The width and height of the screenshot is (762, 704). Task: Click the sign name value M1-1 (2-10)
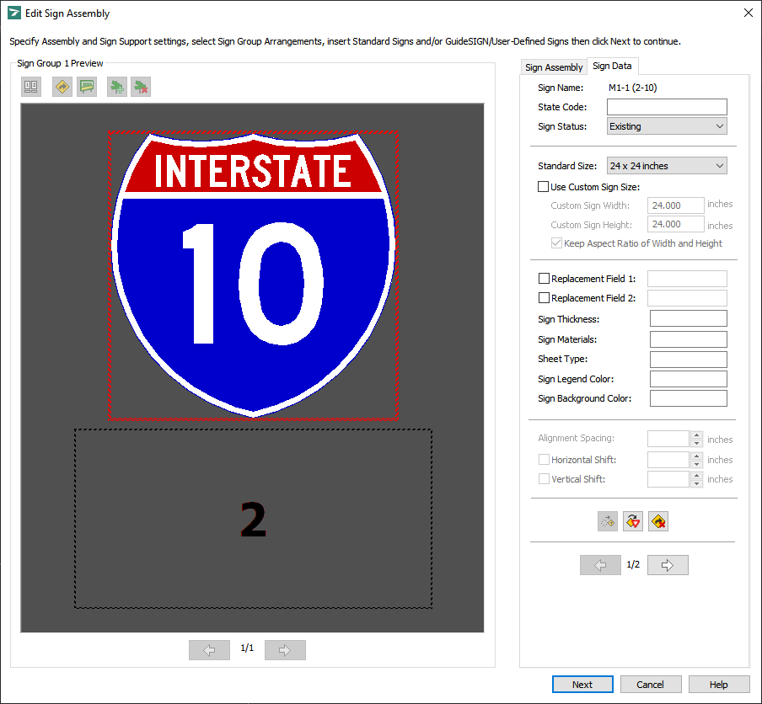[x=633, y=88]
